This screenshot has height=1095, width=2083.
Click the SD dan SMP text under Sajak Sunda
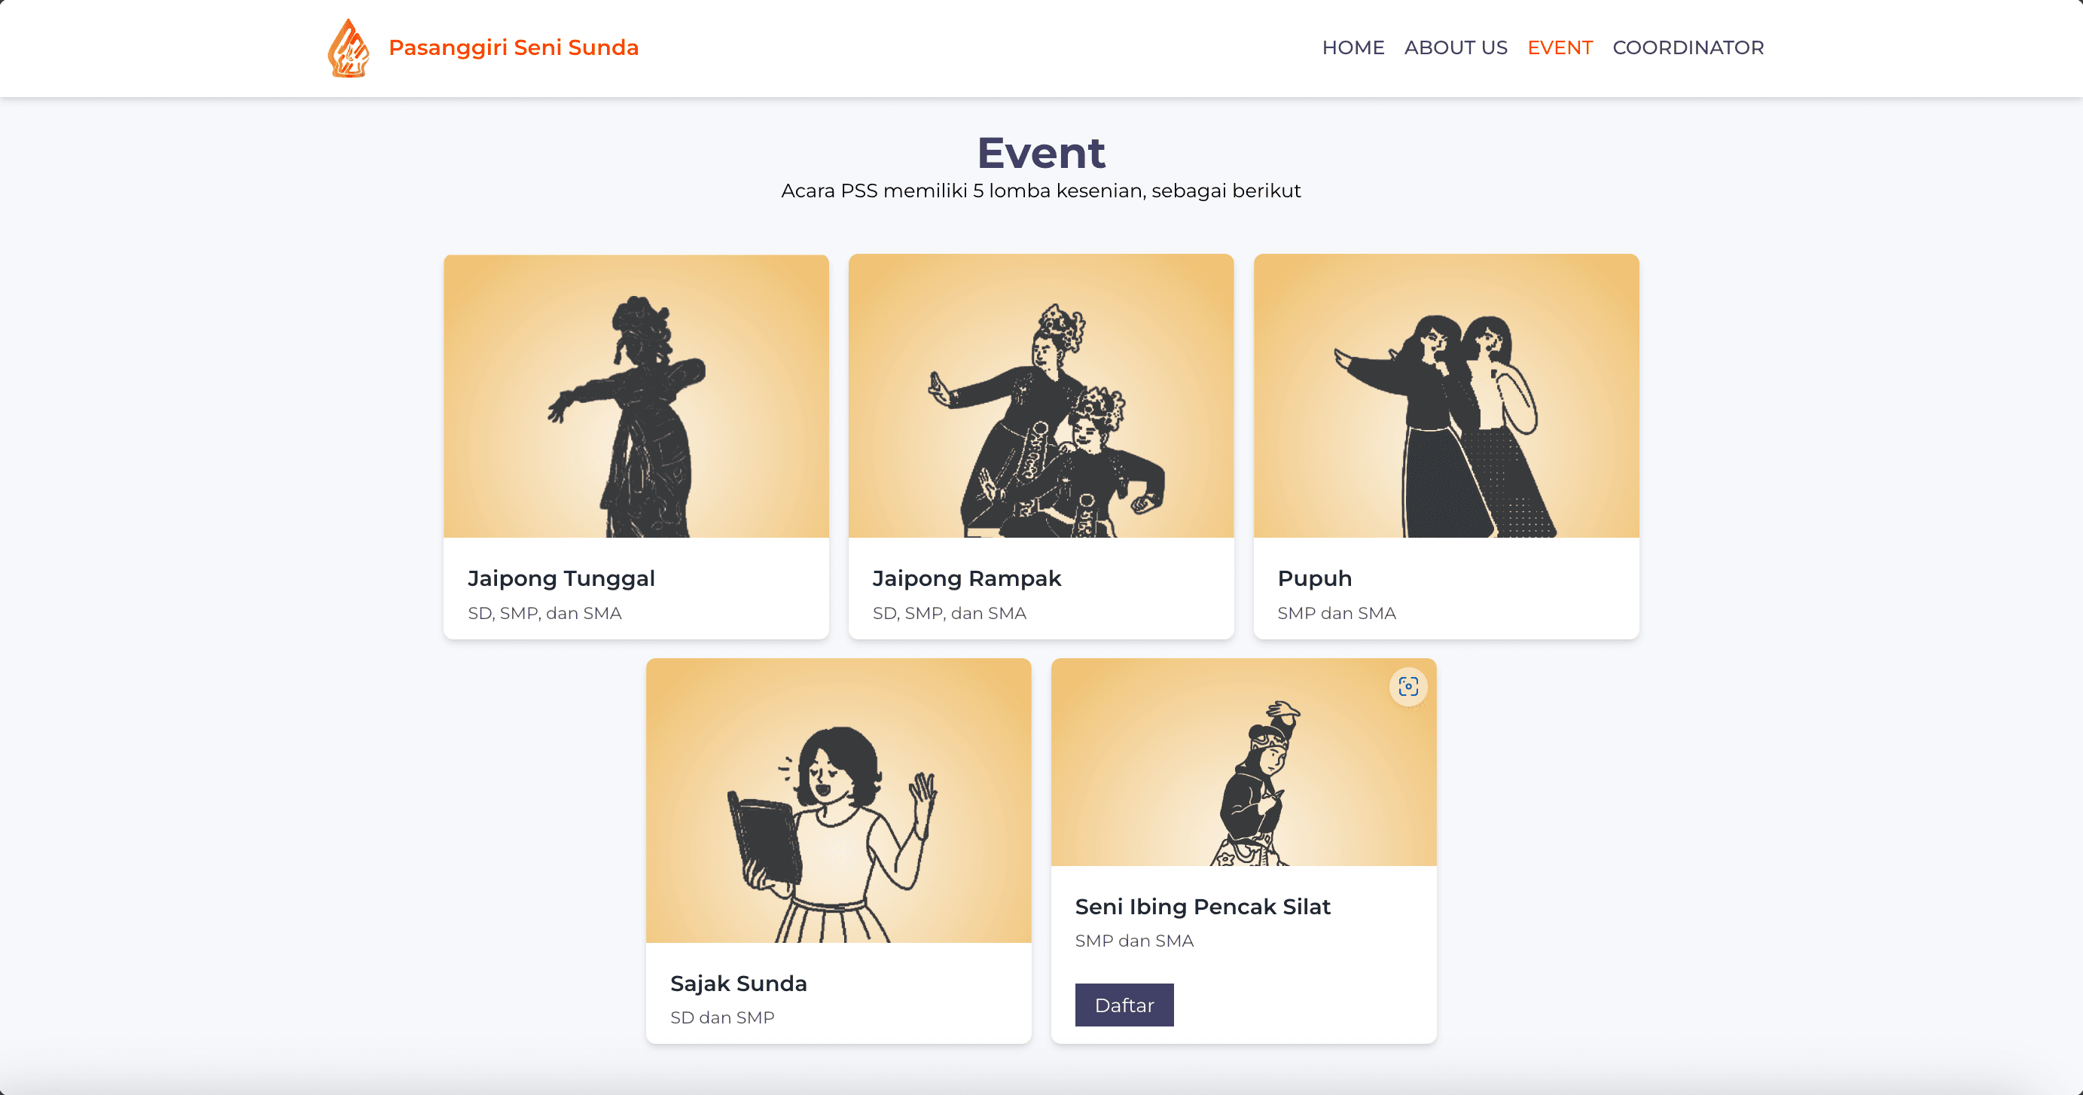[722, 1017]
